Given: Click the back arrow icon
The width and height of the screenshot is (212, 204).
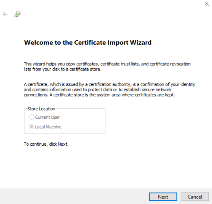Looking at the screenshot, I should 5,14.
